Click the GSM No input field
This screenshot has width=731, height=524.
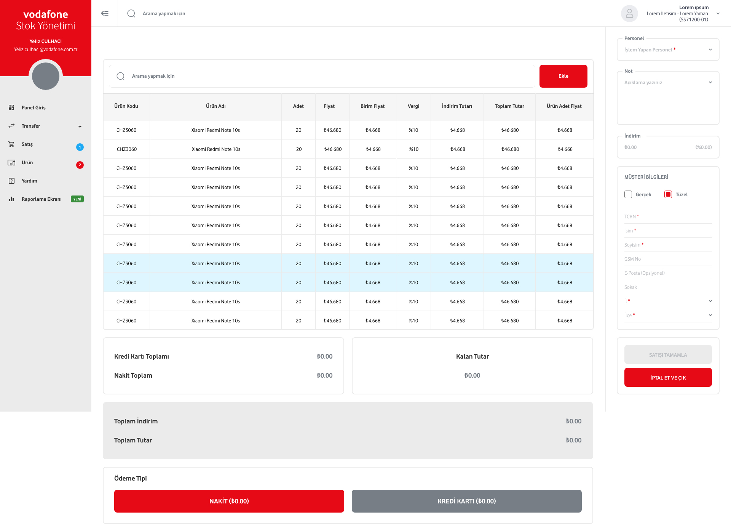tap(668, 259)
